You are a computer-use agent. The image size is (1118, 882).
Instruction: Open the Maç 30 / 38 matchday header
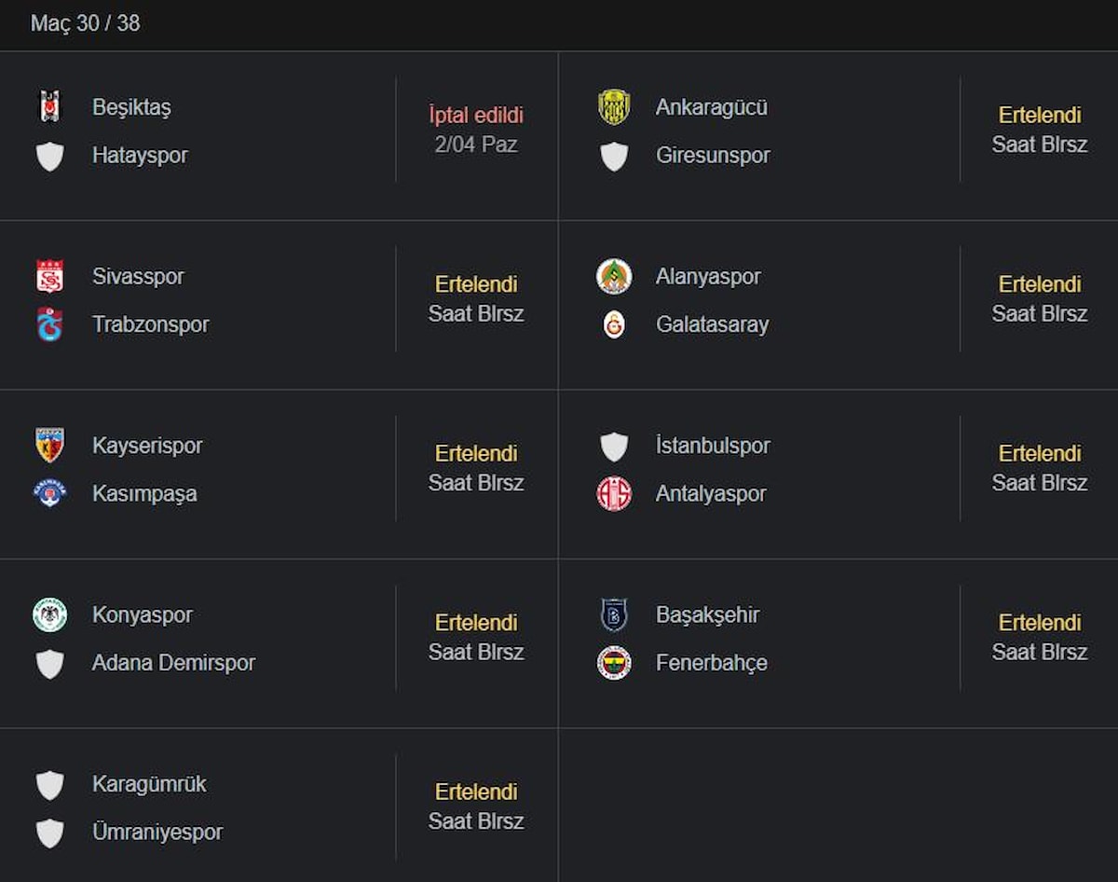click(x=85, y=23)
